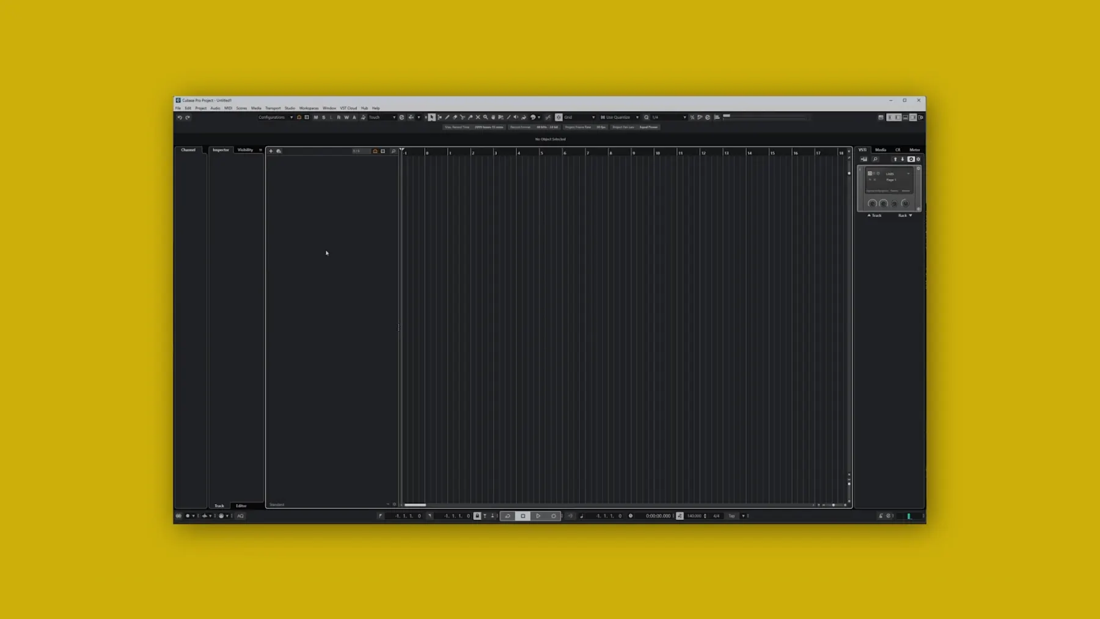
Task: Switch to the CR tab in right zone
Action: point(898,150)
